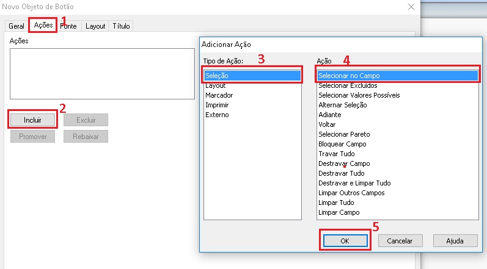Close the Novo Objeto de Botão dialog
The image size is (487, 269).
[x=409, y=7]
